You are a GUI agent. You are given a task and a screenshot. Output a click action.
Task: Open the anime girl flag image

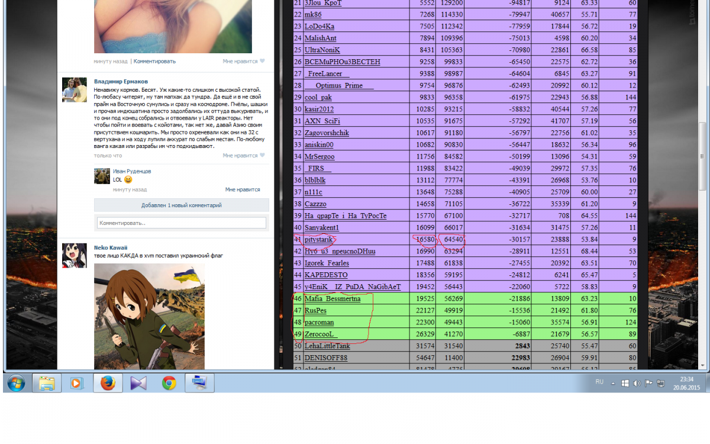tap(149, 317)
